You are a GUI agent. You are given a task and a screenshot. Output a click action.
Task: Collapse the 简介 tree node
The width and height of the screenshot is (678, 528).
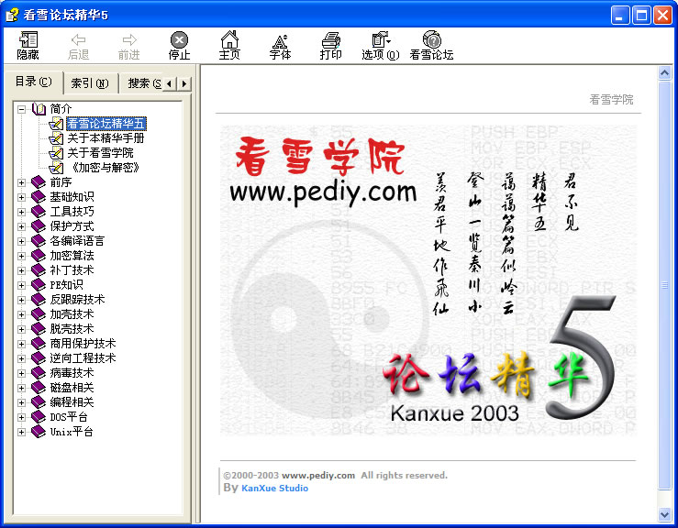[x=21, y=109]
